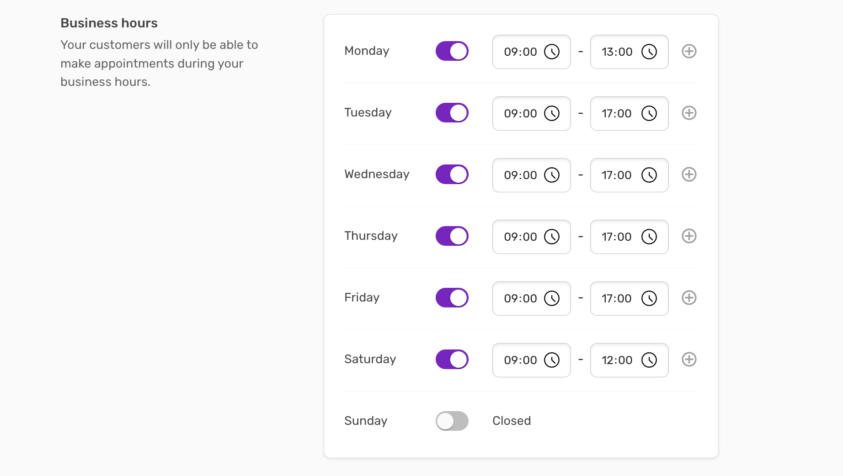Edit Friday 09:00 opening time field
This screenshot has width=843, height=476.
[532, 299]
